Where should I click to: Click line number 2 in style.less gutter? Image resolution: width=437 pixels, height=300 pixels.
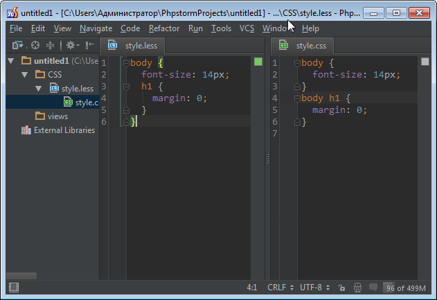[x=104, y=75]
